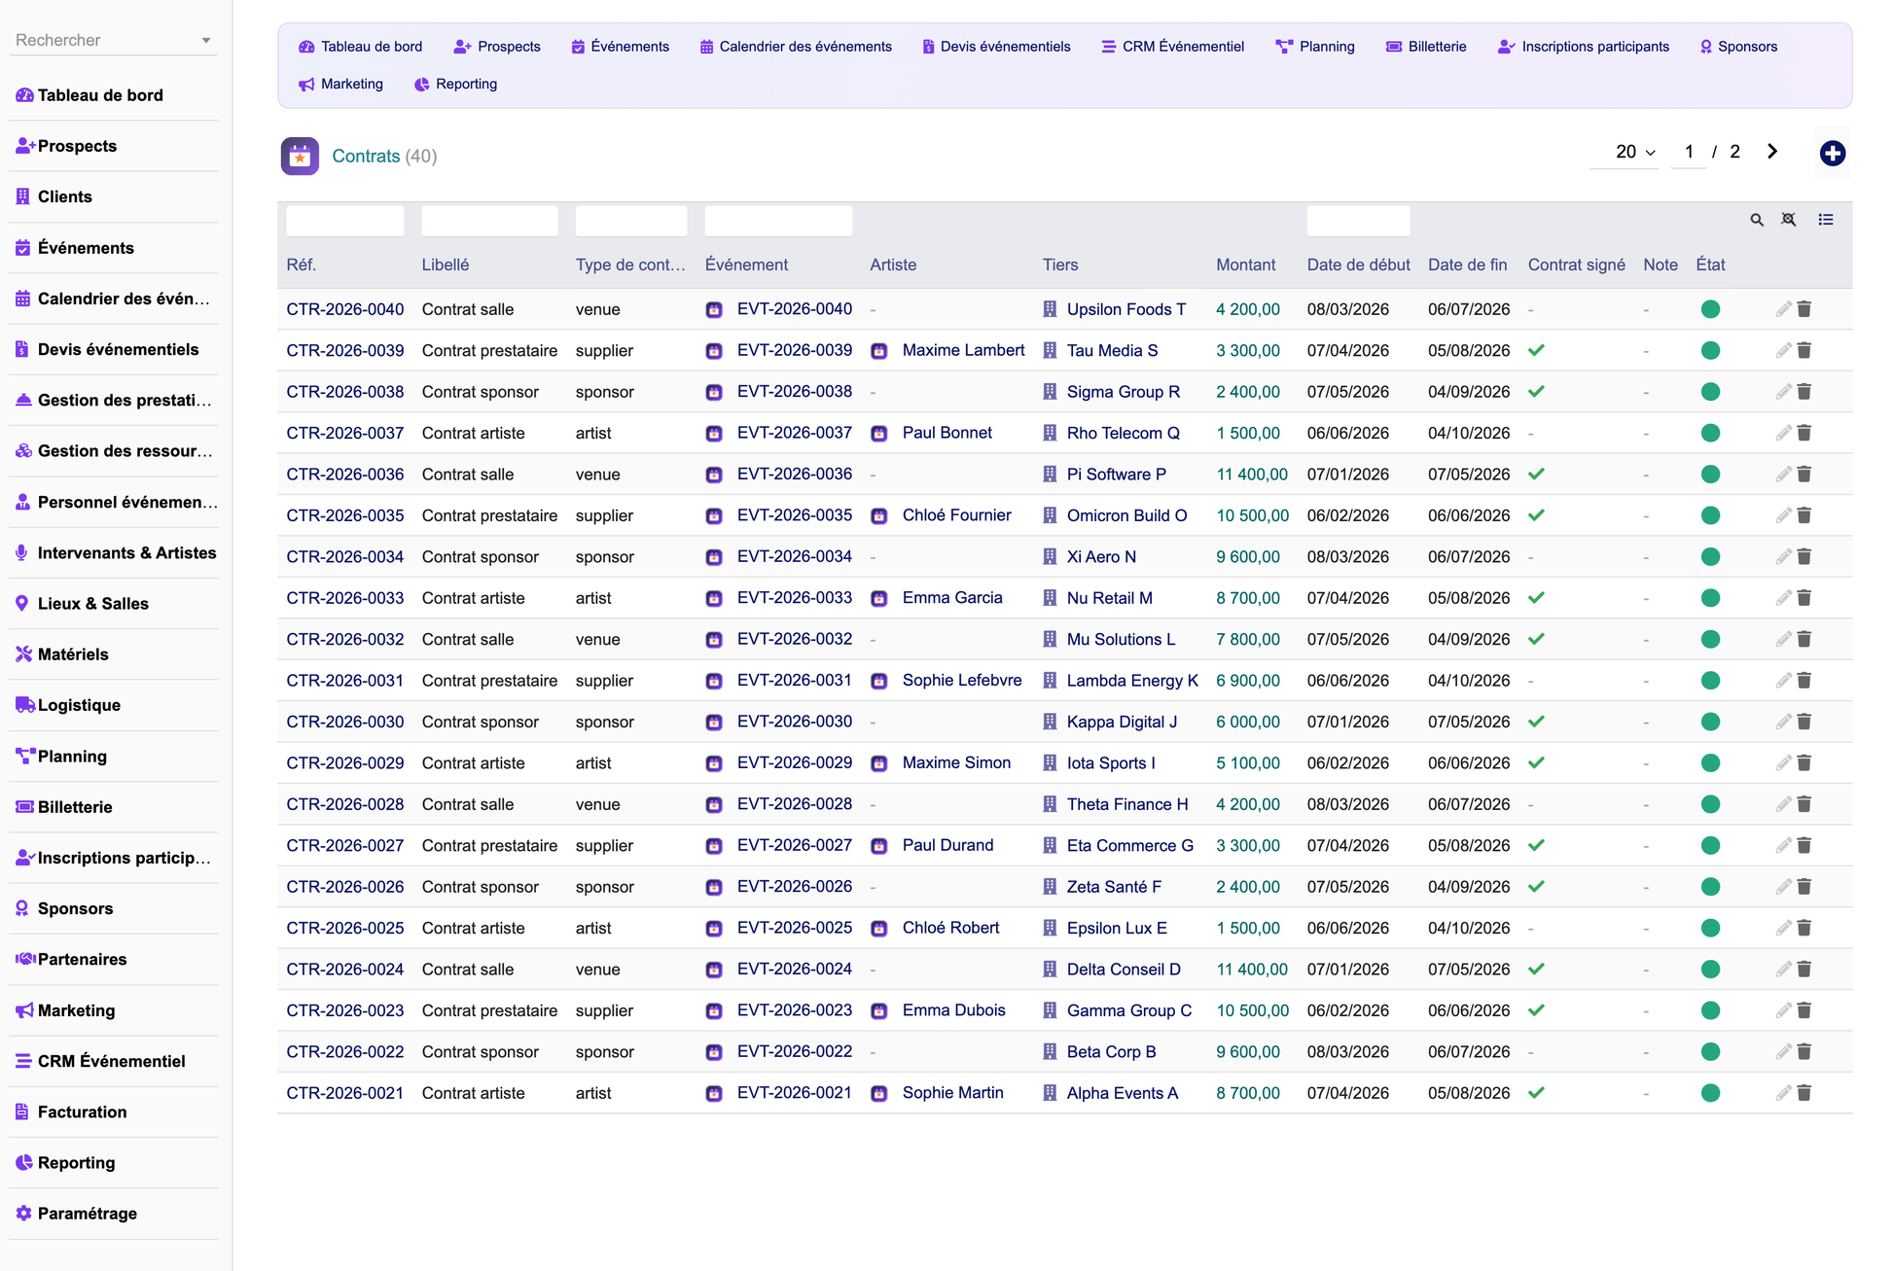Open the Rechercher sidebar dropdown
The height and width of the screenshot is (1271, 1893).
coord(113,40)
